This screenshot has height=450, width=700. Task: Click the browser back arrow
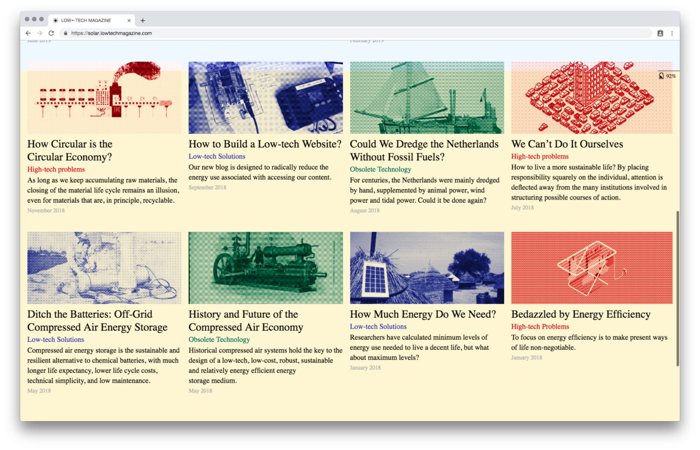click(x=28, y=33)
